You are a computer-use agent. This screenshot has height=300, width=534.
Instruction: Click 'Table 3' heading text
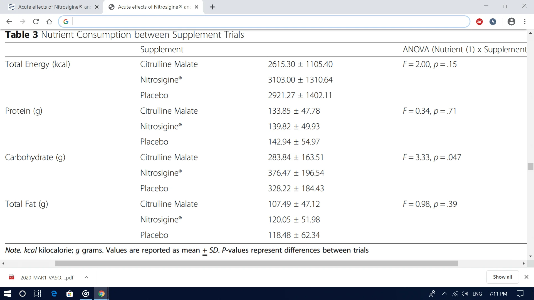pyautogui.click(x=21, y=35)
